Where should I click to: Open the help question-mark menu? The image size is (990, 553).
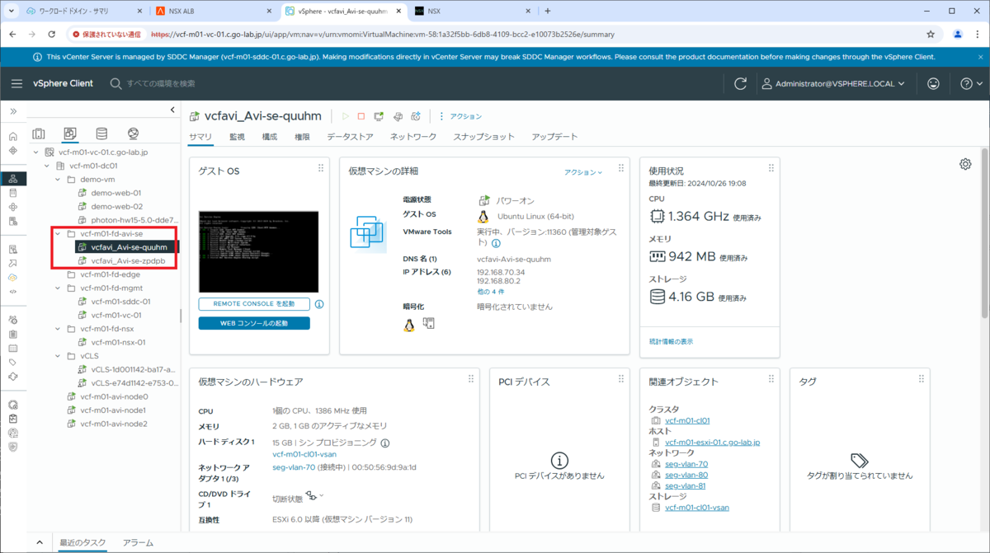click(971, 84)
